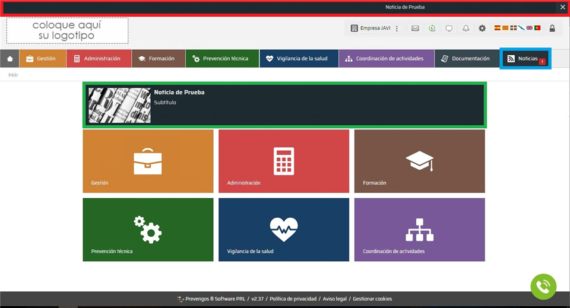
Task: Select the British flag for English
Action: [529, 28]
